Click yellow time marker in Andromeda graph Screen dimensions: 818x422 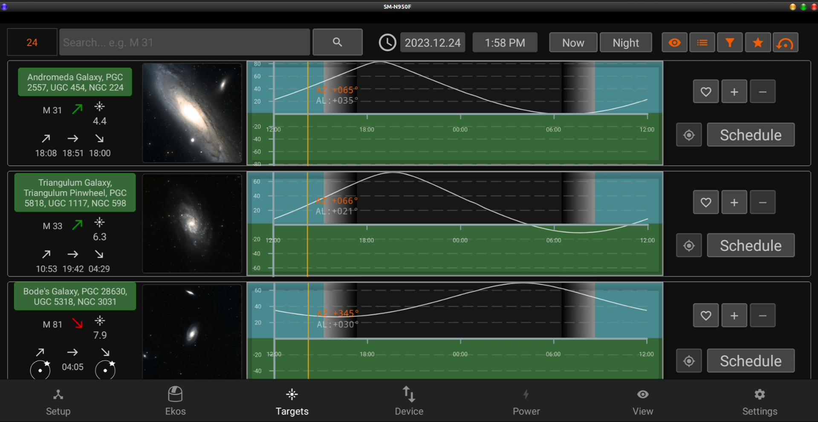click(308, 113)
